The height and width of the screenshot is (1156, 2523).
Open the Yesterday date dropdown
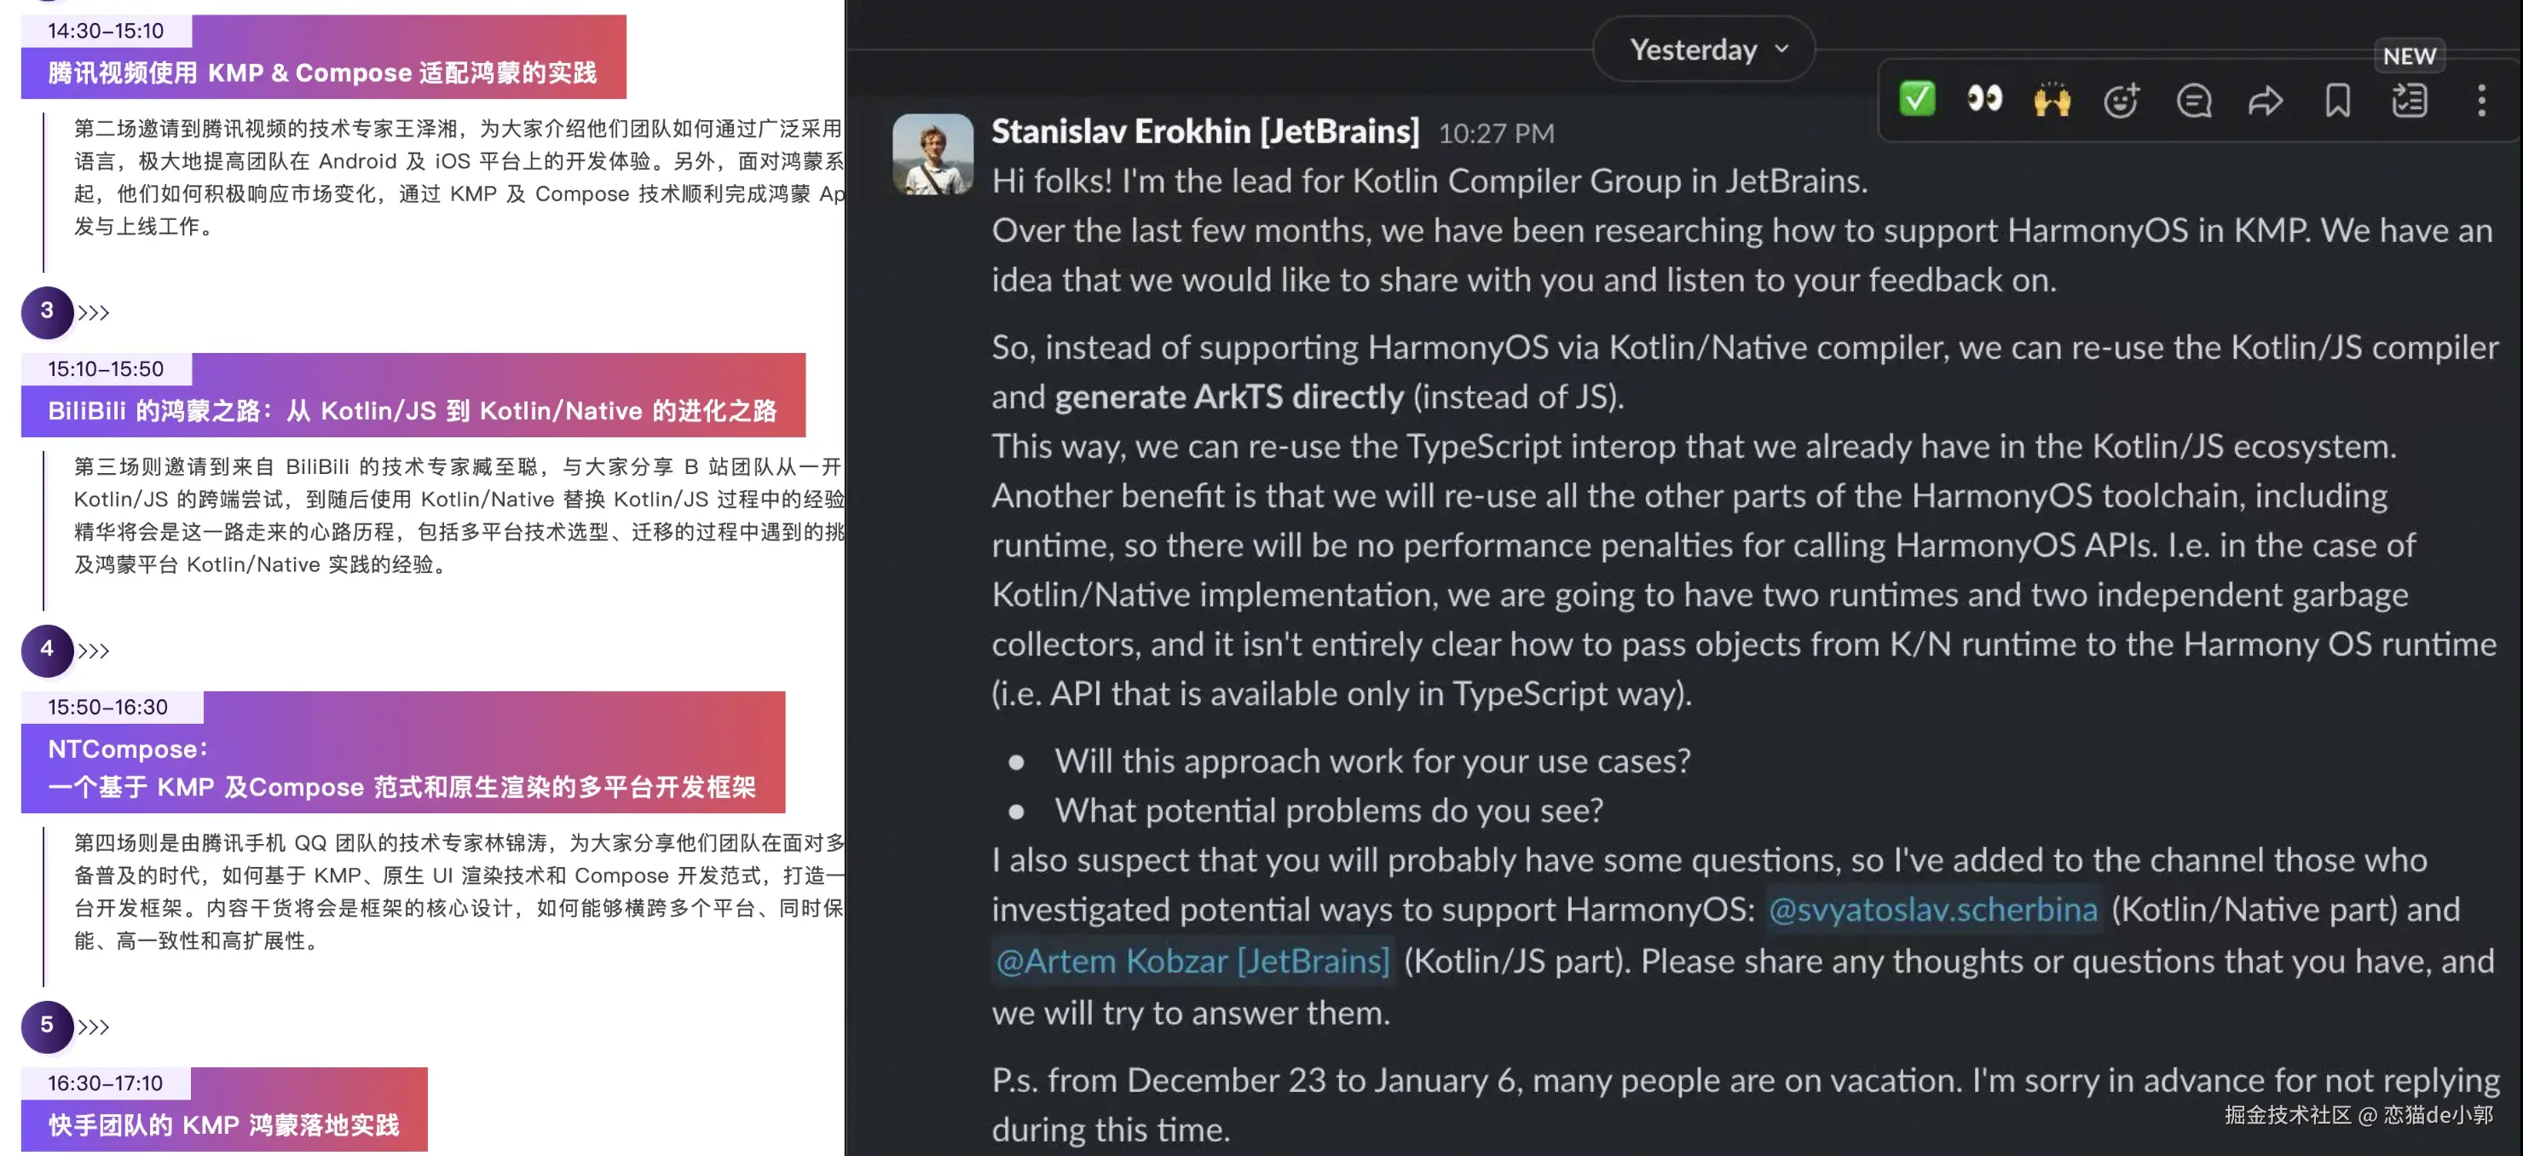tap(1703, 49)
